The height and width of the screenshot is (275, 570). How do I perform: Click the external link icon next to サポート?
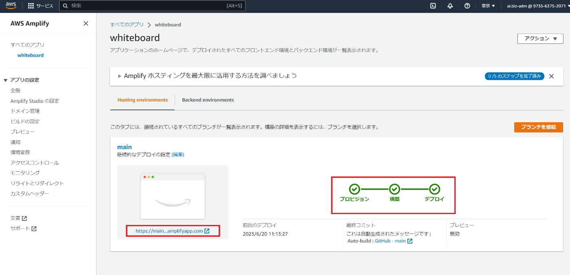tap(34, 229)
